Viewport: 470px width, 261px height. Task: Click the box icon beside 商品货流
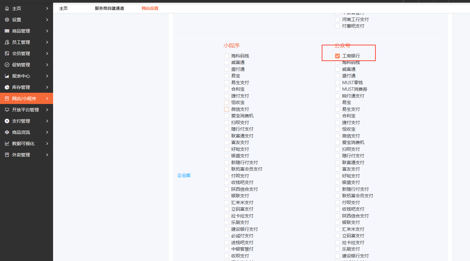[7, 132]
